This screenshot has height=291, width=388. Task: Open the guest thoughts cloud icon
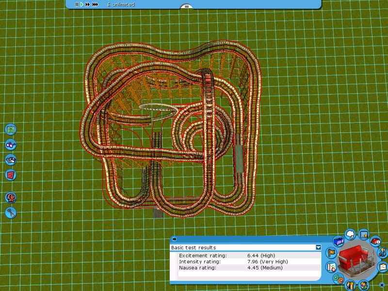coord(350,234)
